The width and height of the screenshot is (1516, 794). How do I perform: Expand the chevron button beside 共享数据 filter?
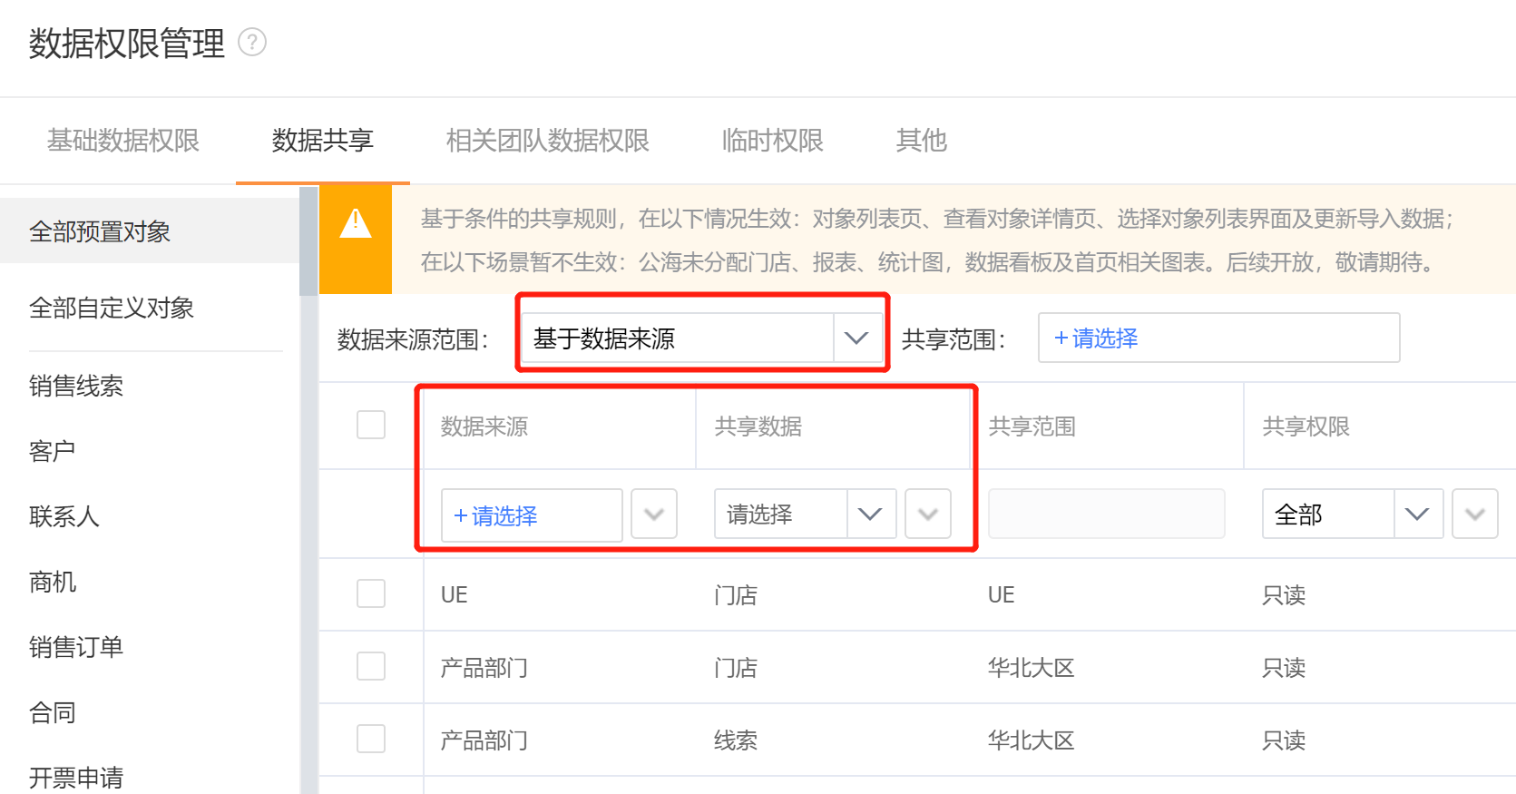[x=928, y=514]
